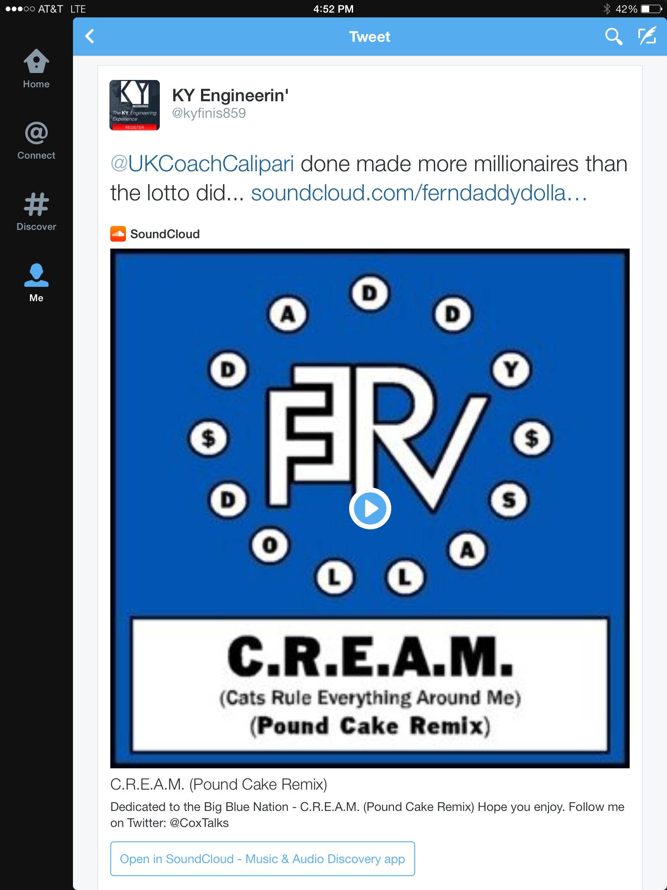Screen dimensions: 667x890
Task: Open the search magnifier icon
Action: 613,37
